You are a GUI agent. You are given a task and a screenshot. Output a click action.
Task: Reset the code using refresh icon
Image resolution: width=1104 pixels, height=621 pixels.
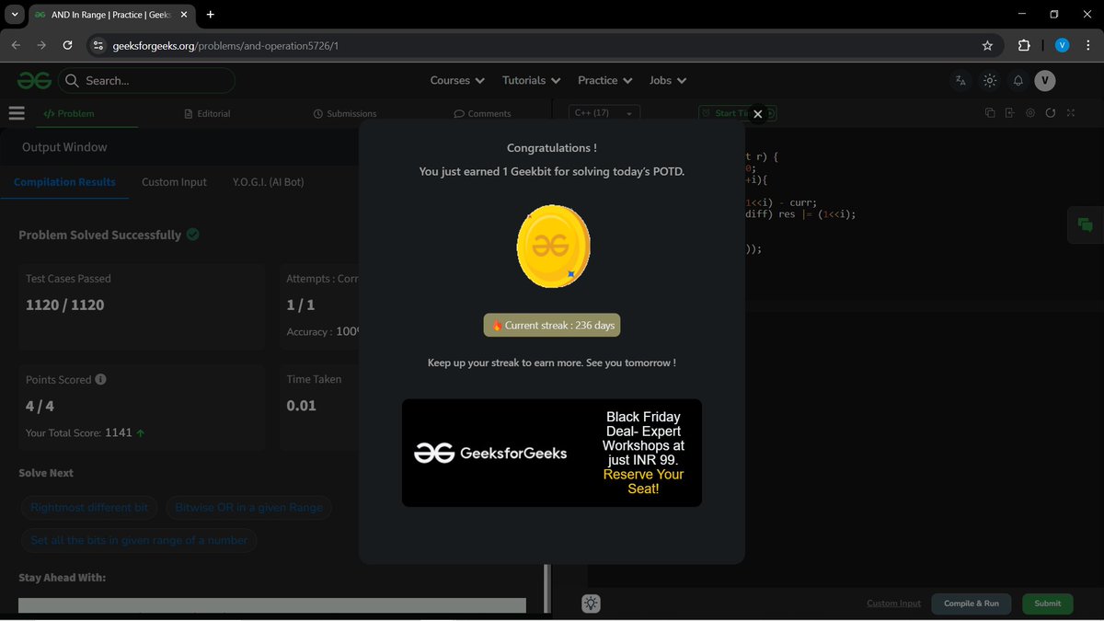[x=1051, y=111]
